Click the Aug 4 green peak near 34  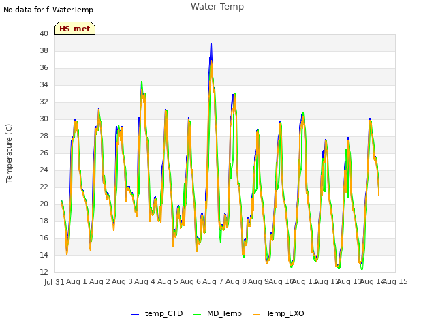pos(142,82)
